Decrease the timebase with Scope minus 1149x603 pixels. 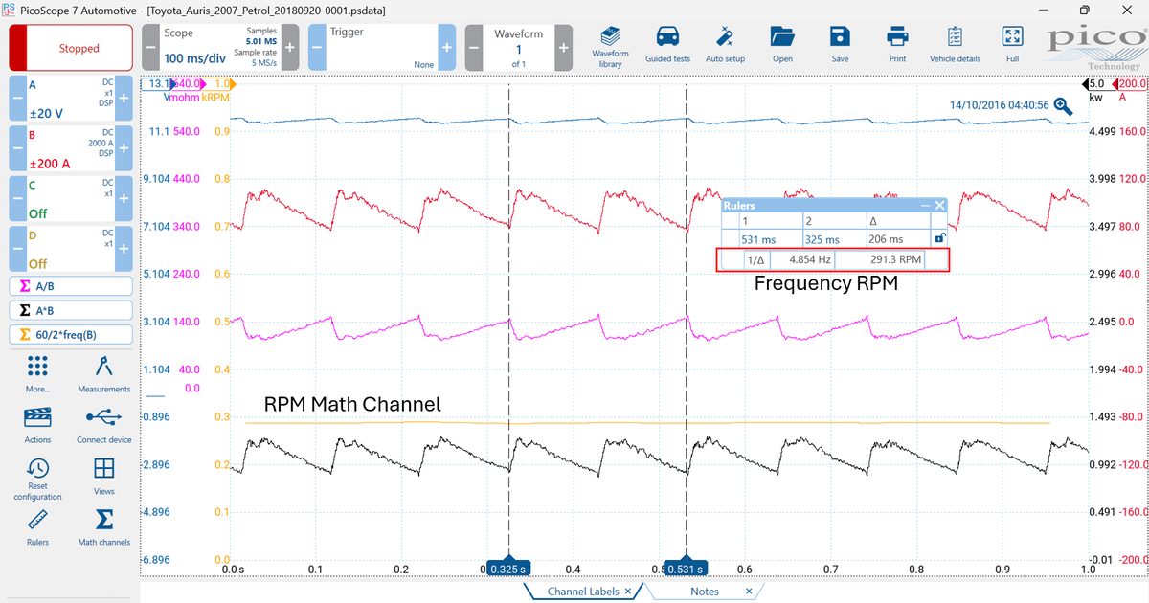pos(150,47)
